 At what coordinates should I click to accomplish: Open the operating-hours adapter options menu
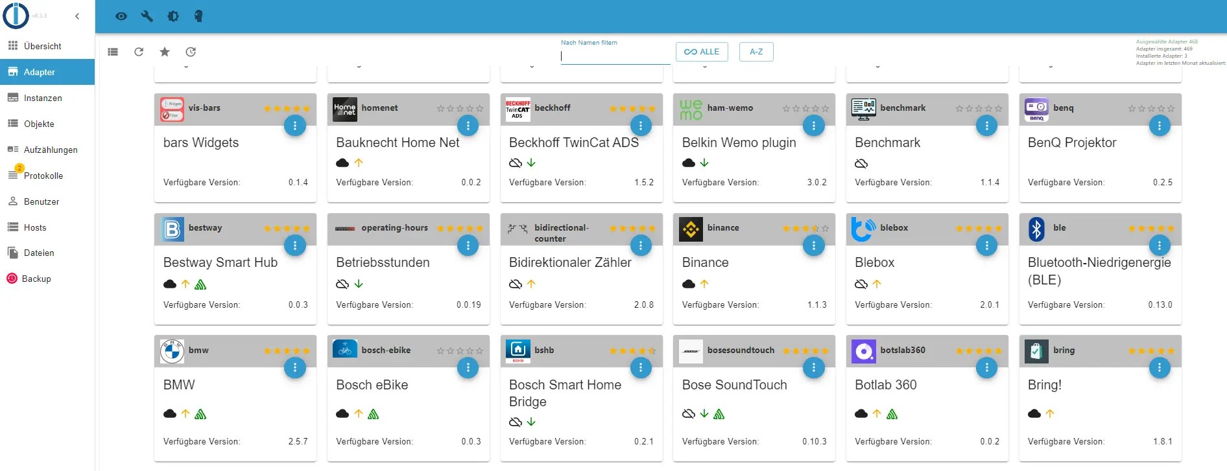click(468, 246)
